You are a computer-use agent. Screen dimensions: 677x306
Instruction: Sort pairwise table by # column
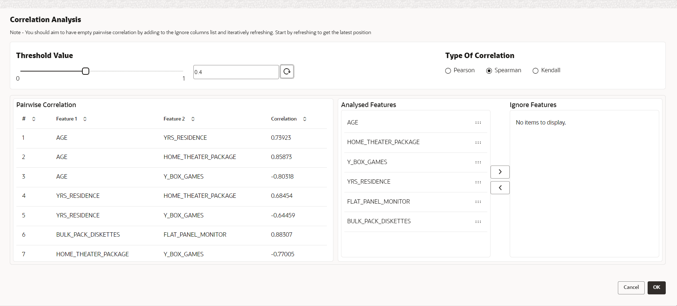pyautogui.click(x=34, y=119)
